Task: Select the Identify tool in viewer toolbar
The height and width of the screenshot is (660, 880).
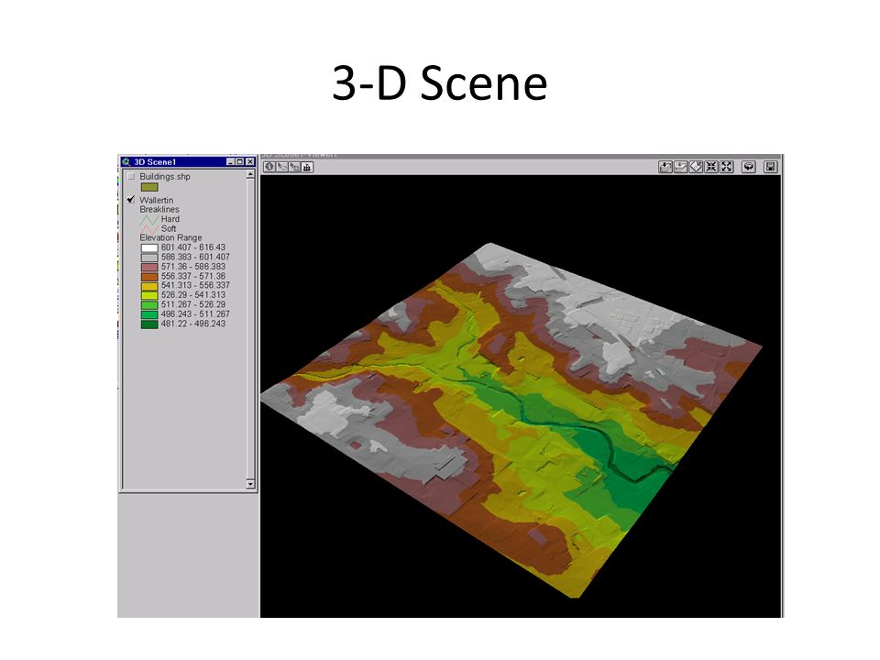Action: pyautogui.click(x=269, y=167)
